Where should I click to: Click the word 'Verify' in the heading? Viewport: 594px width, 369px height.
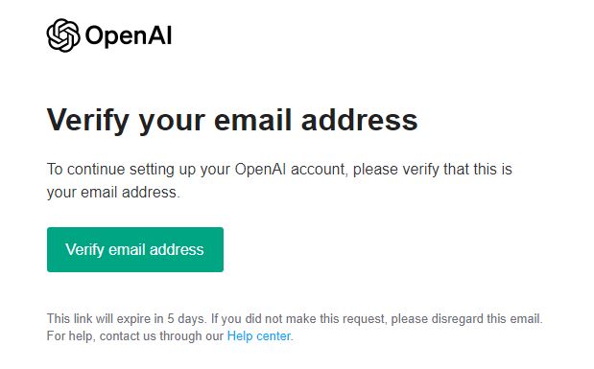tap(88, 121)
